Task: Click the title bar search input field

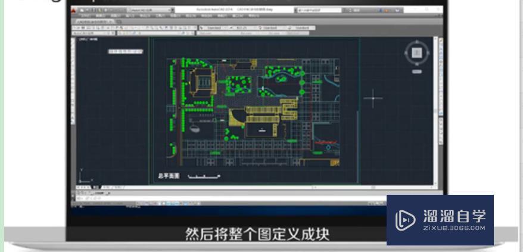Action: [x=319, y=10]
